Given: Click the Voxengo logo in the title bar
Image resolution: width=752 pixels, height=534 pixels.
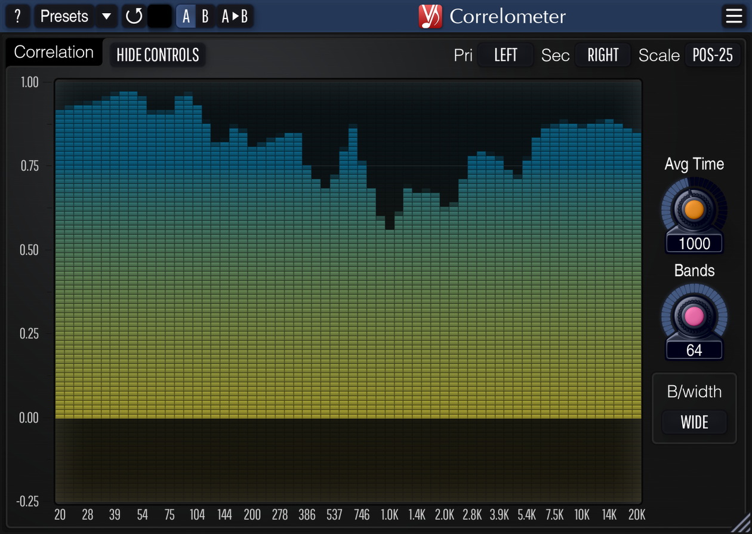Looking at the screenshot, I should (431, 16).
